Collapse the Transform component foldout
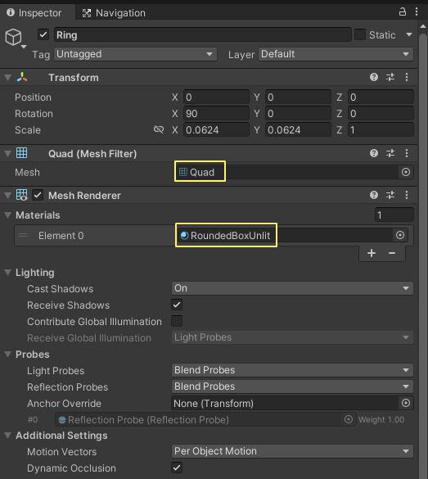This screenshot has height=479, width=428. click(8, 77)
